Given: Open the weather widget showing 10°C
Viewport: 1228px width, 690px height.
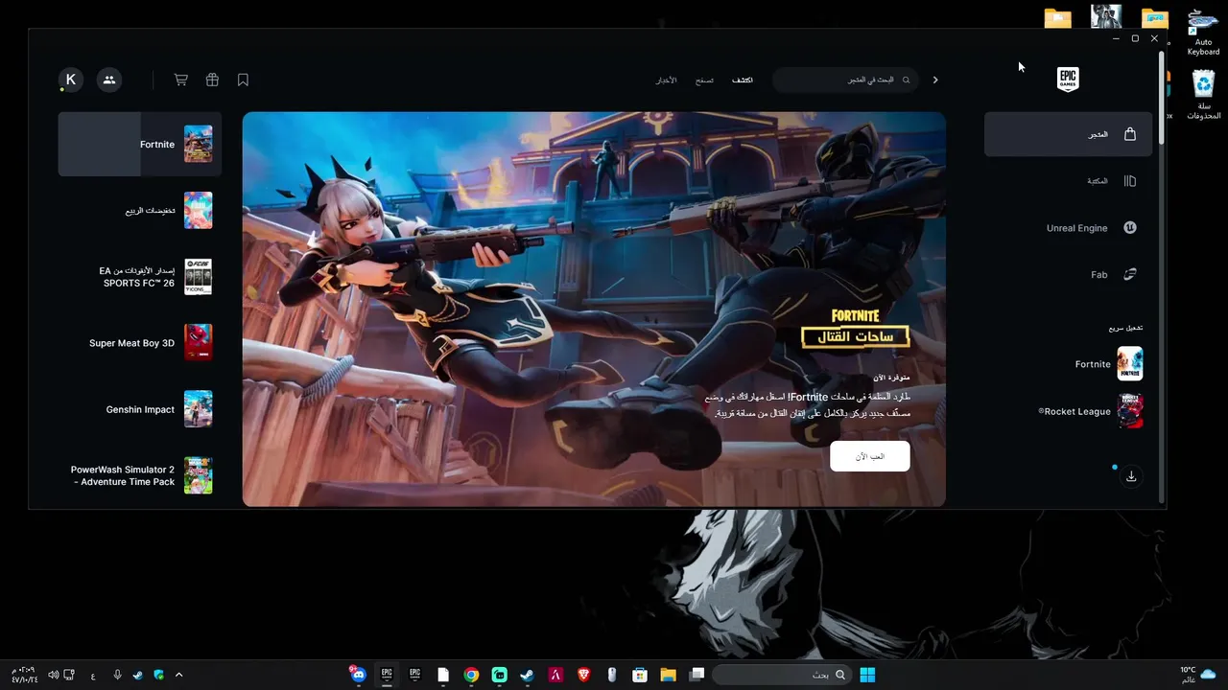Looking at the screenshot, I should (1198, 675).
